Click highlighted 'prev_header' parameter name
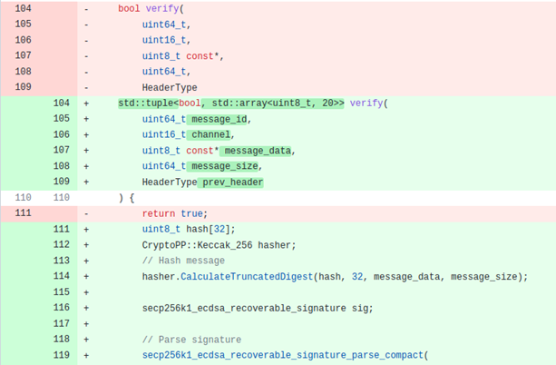Screen dimensions: 556x365 click(232, 182)
